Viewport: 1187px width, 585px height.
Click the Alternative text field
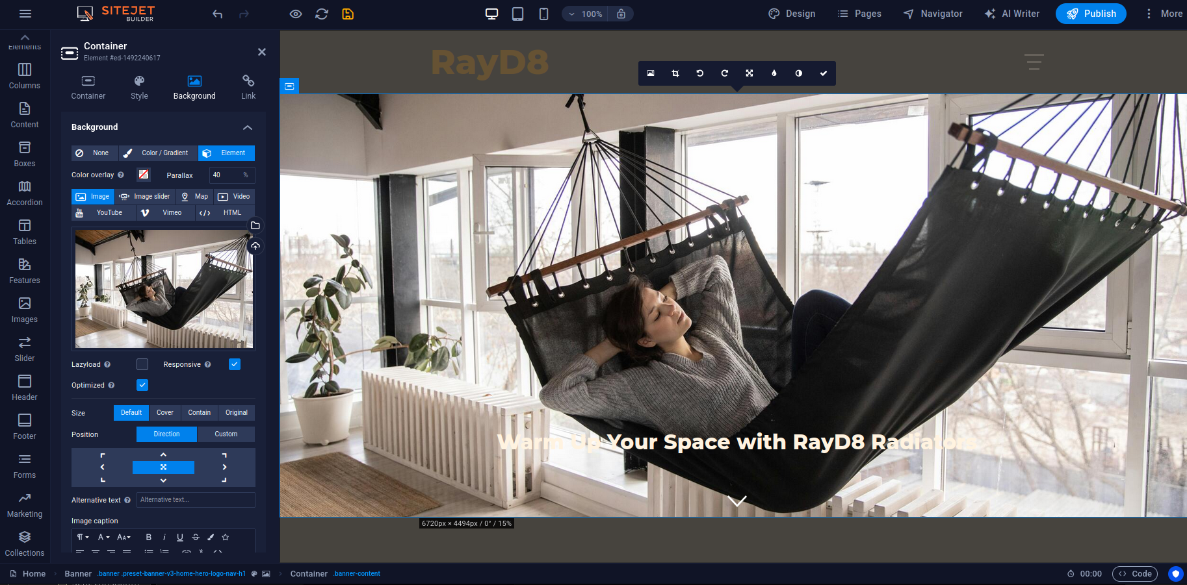[x=196, y=500]
